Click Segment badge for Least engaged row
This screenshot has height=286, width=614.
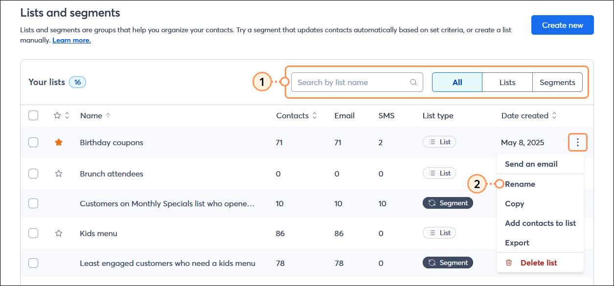[448, 263]
